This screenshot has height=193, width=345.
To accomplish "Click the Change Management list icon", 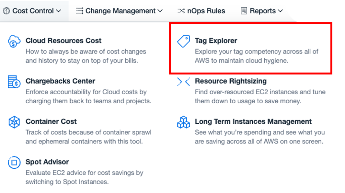I will point(79,11).
